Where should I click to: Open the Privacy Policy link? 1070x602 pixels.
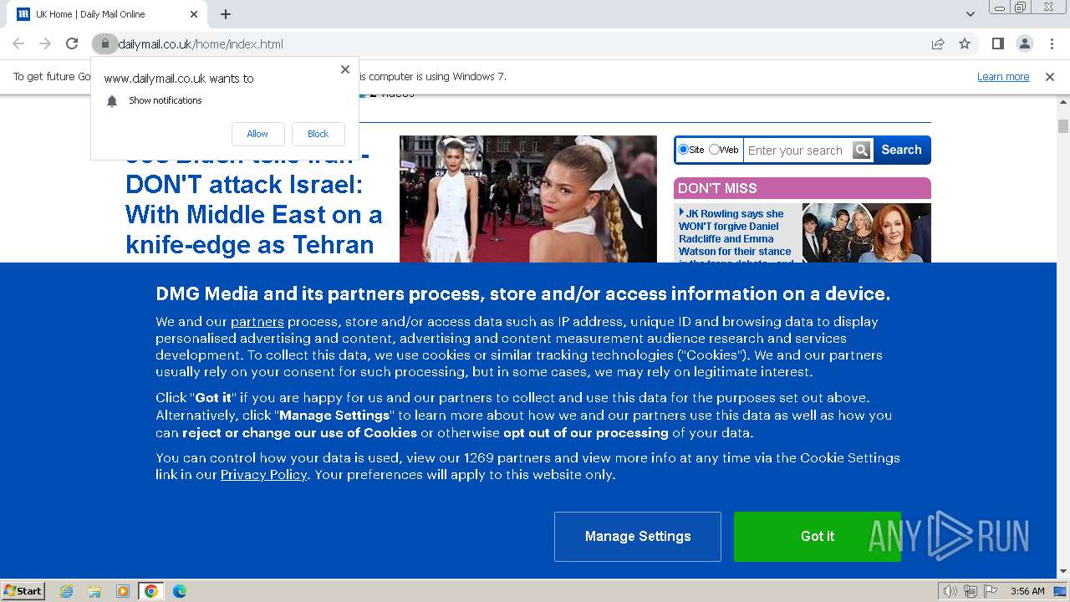264,475
